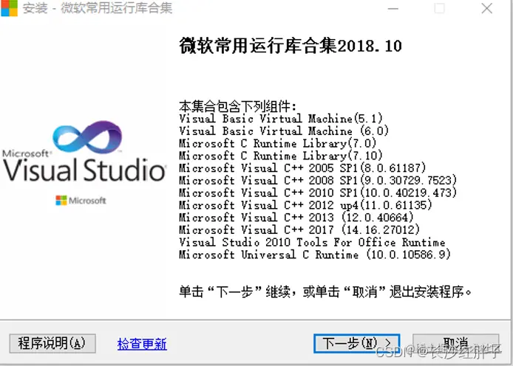Screen dimensions: 513x366
Task: Click line Microsoft C Runtime Library(7.0)
Action: pos(277,143)
